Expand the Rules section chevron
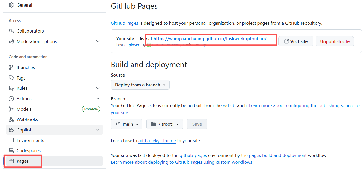Image resolution: width=363 pixels, height=169 pixels. pyautogui.click(x=98, y=88)
